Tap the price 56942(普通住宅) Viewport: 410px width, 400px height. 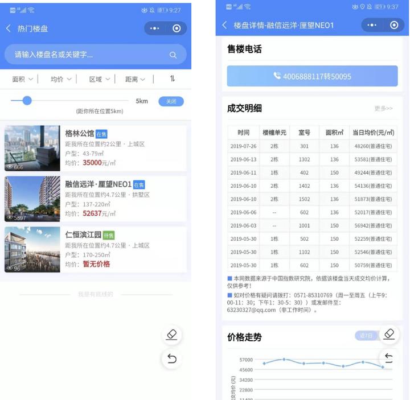[373, 225]
